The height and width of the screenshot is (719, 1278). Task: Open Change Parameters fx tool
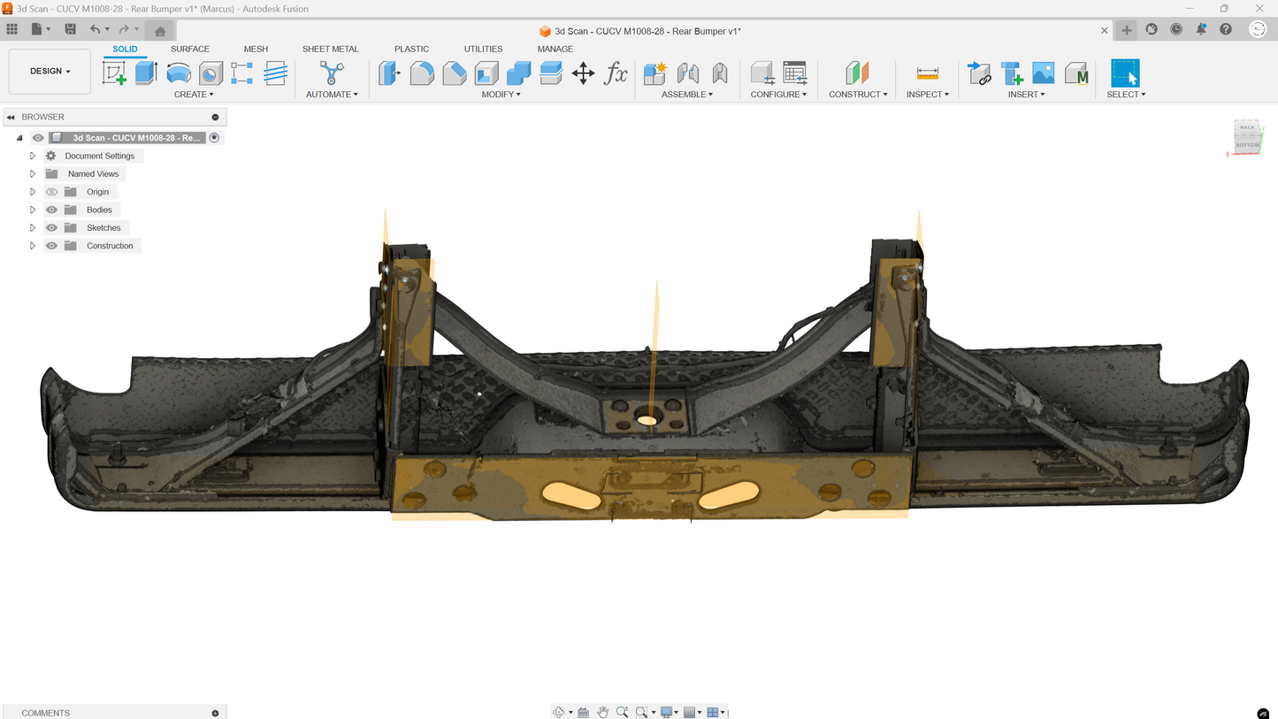[616, 73]
